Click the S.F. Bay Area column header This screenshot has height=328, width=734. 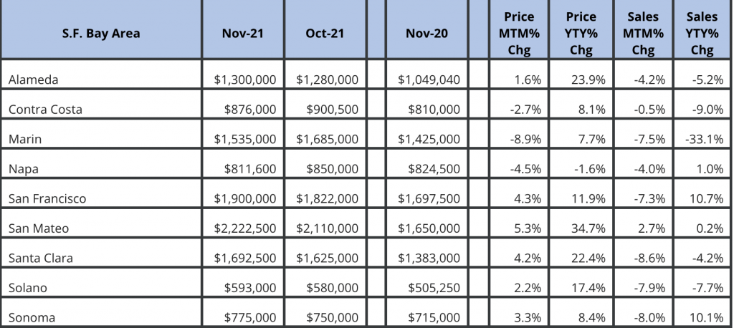pos(100,33)
